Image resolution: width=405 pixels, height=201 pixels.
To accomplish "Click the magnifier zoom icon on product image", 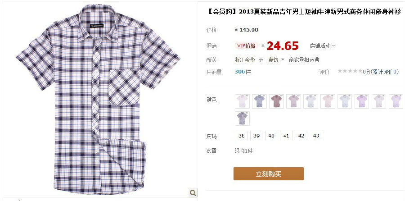I will tap(193, 192).
